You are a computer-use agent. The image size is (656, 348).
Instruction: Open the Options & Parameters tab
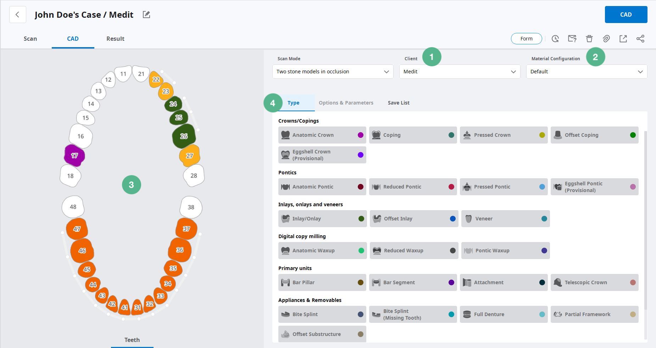click(x=346, y=103)
